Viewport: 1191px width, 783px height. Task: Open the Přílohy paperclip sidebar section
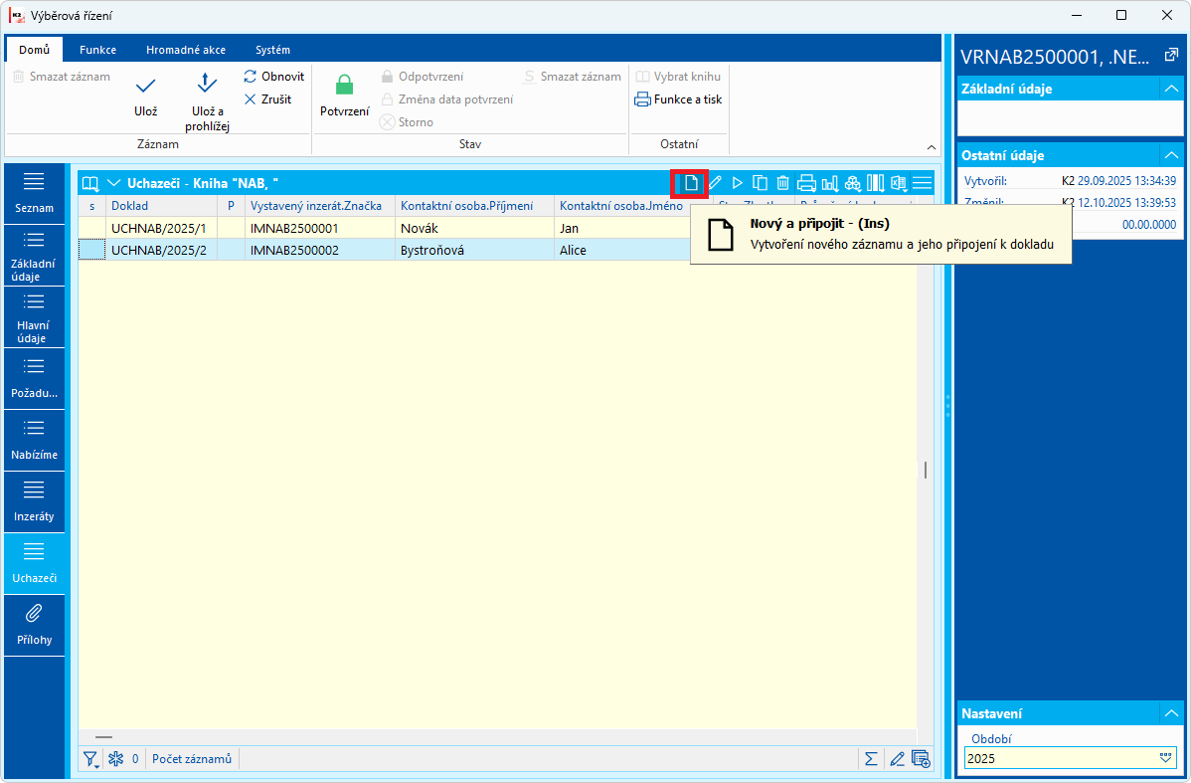(x=34, y=625)
